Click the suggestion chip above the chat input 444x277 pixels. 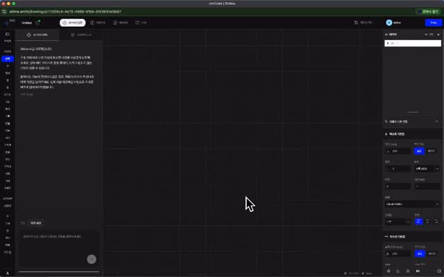pos(35,223)
